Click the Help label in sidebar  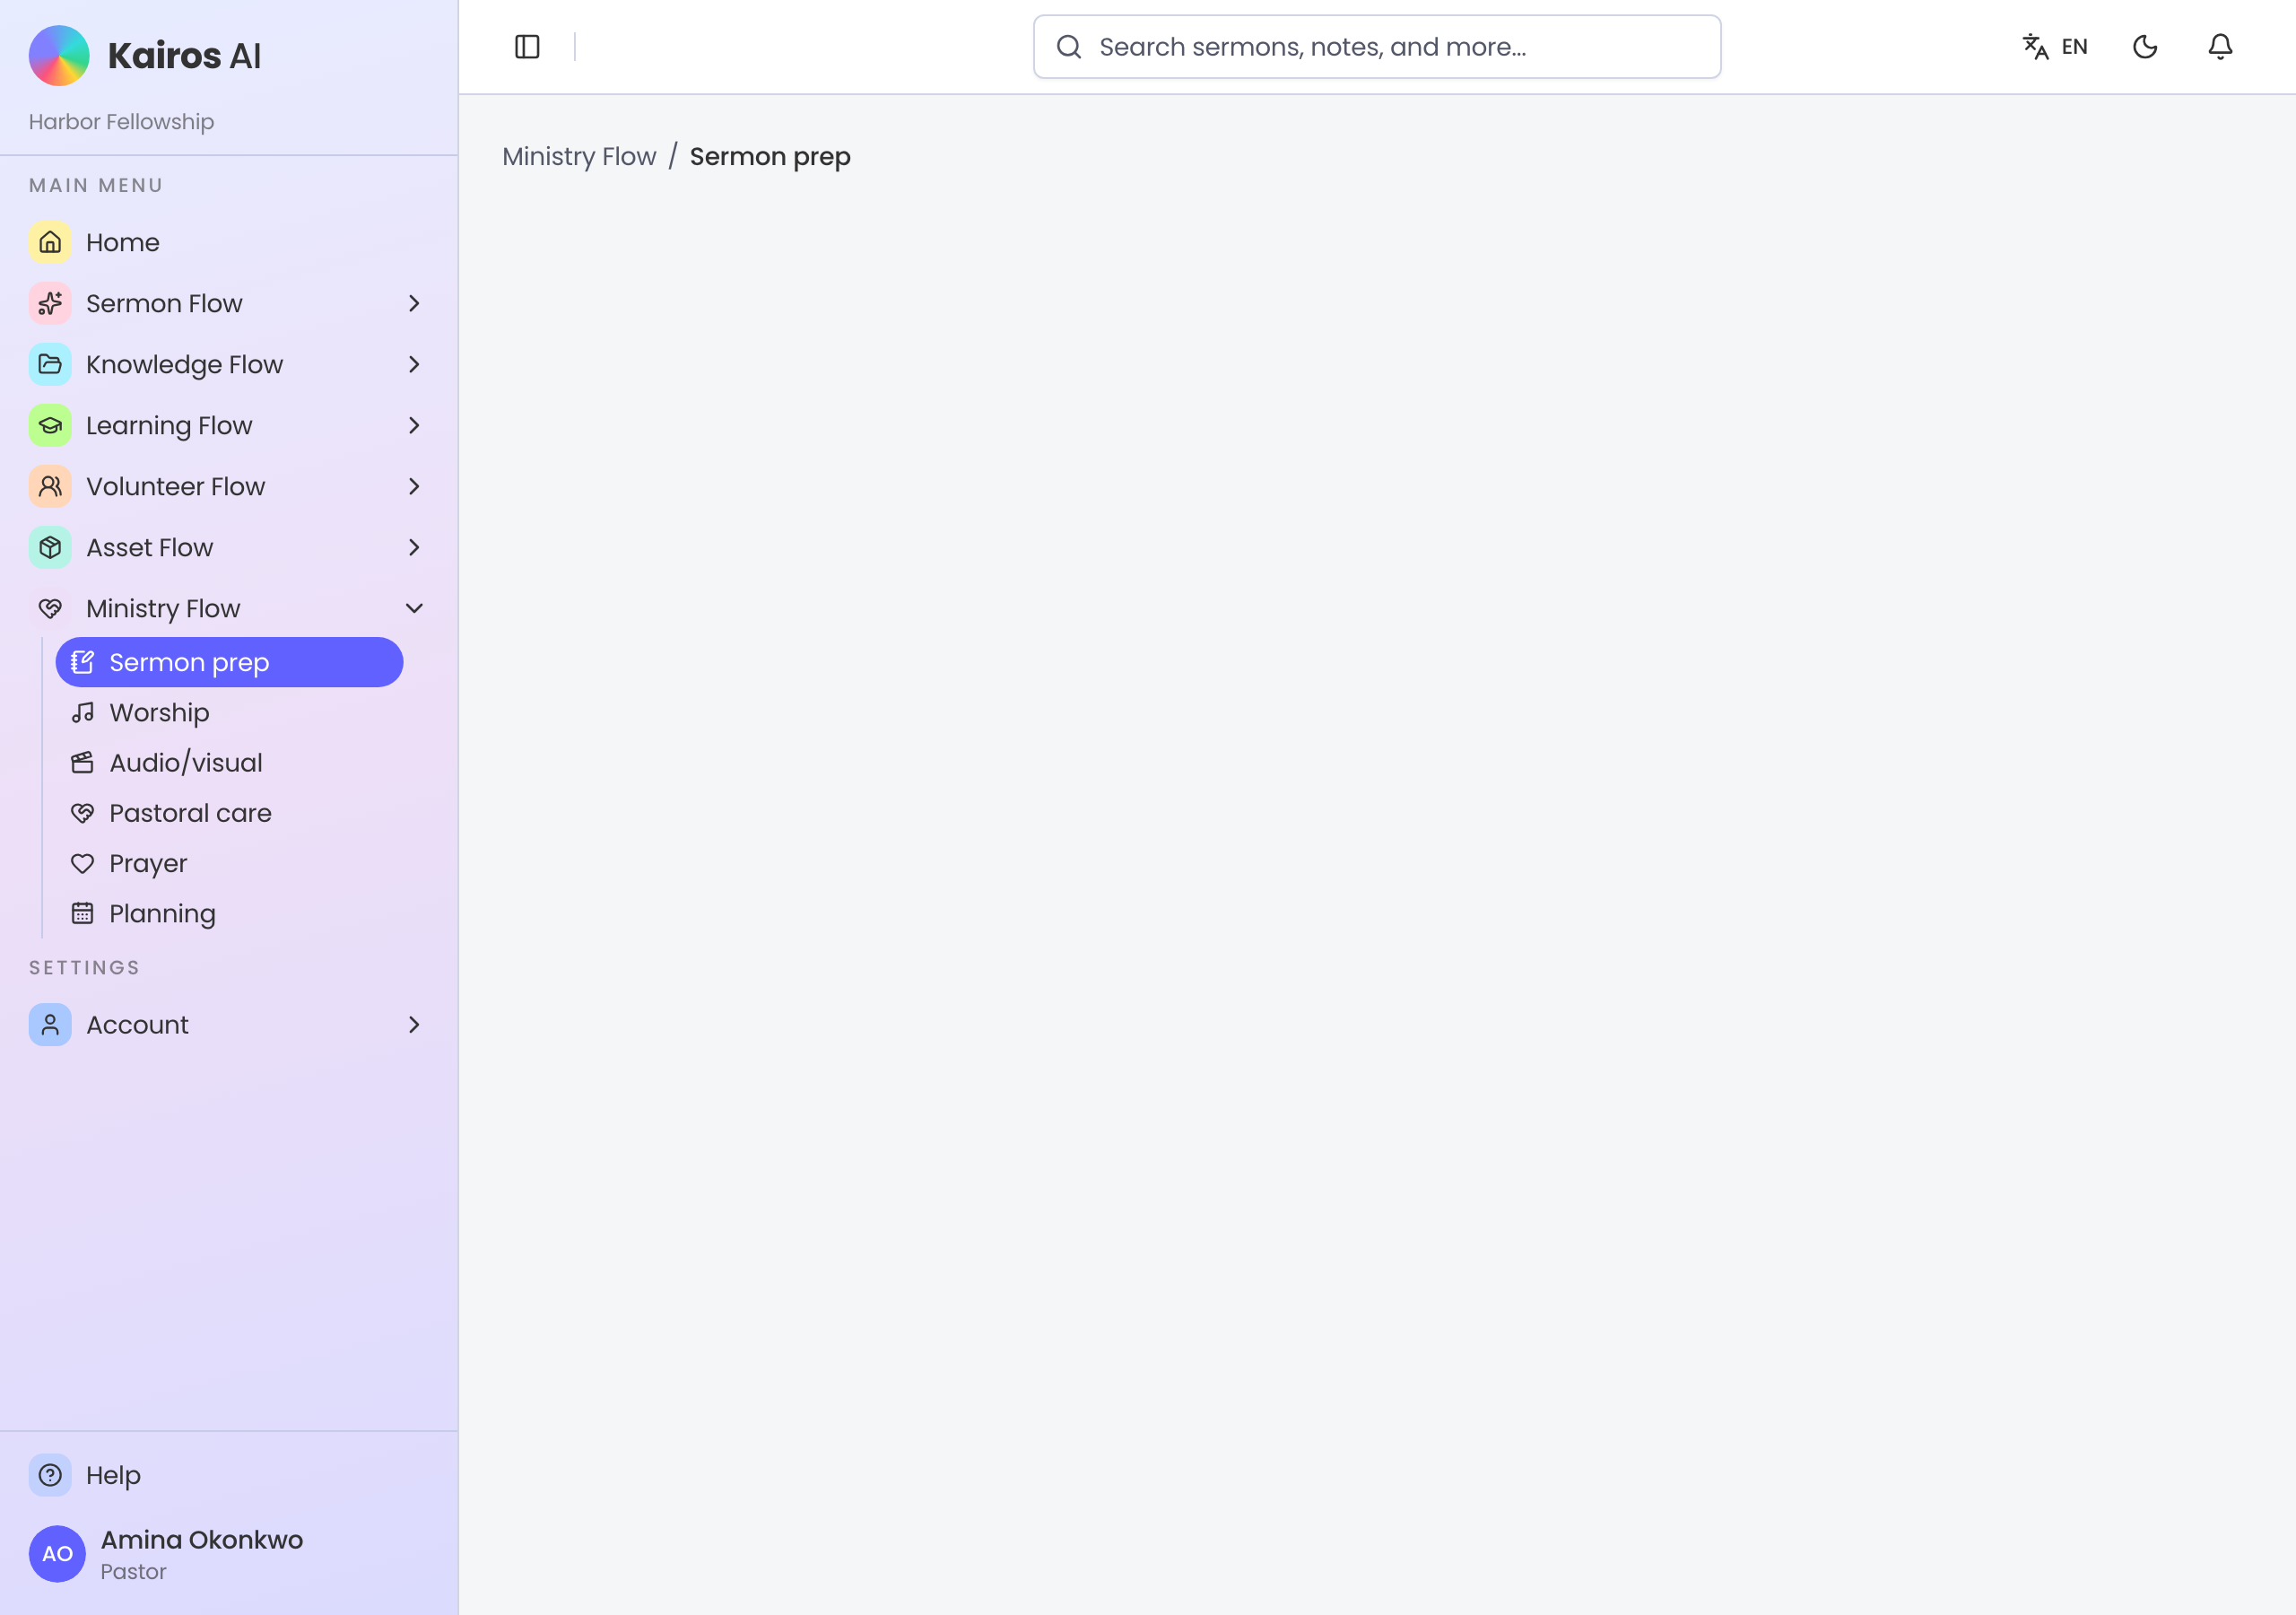point(113,1475)
